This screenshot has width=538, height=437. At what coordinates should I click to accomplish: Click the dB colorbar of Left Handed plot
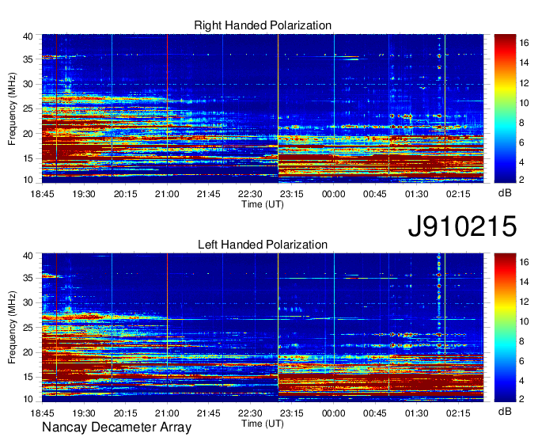pos(505,328)
